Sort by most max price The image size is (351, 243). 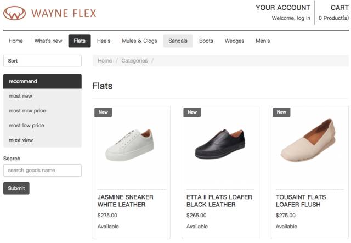27,111
